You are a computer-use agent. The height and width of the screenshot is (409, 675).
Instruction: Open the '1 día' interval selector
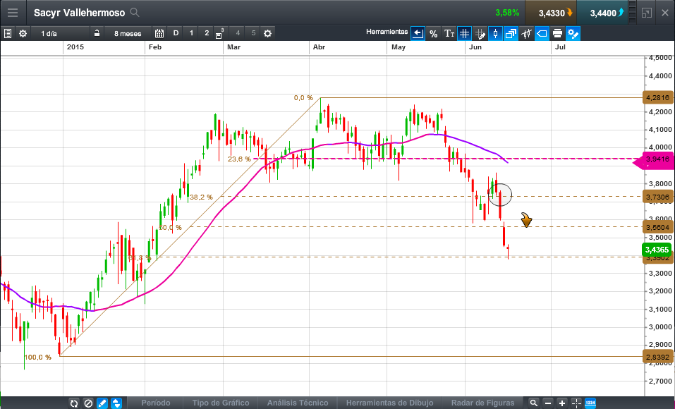coord(49,33)
